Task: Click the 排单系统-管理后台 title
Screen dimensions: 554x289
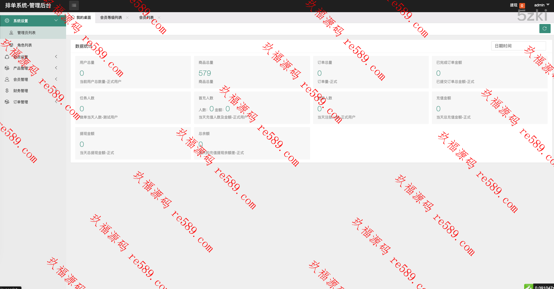Action: tap(28, 5)
